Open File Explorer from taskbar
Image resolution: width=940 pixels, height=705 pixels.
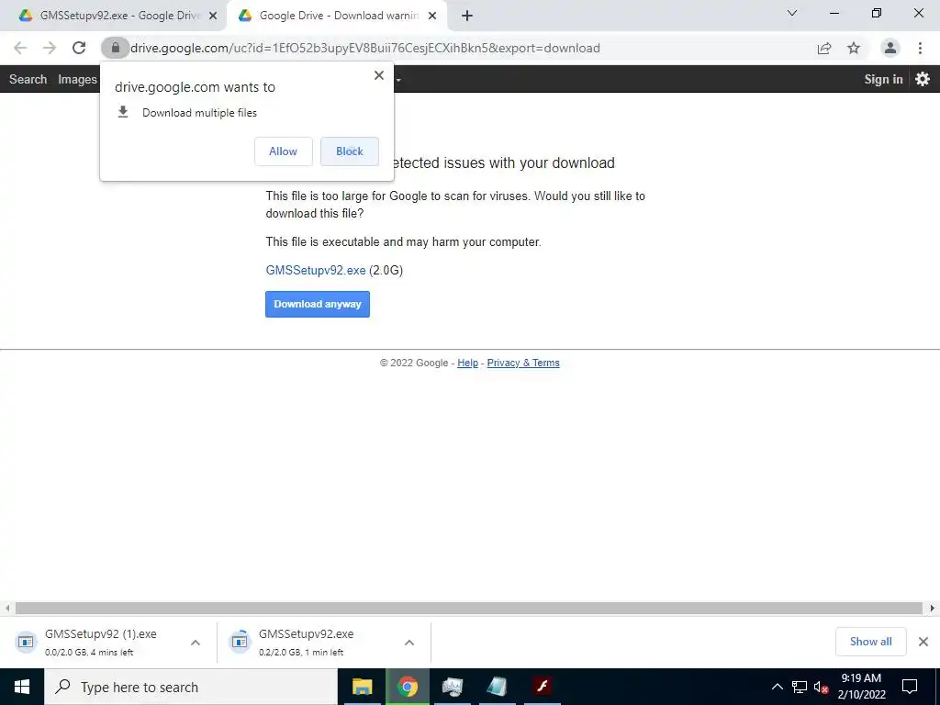tap(362, 687)
